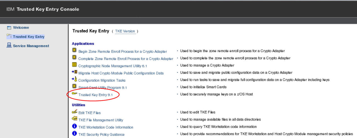Open Cryptographic Node Management Utility 6.1
Screen dimensions: 357x138
[x=113, y=66]
